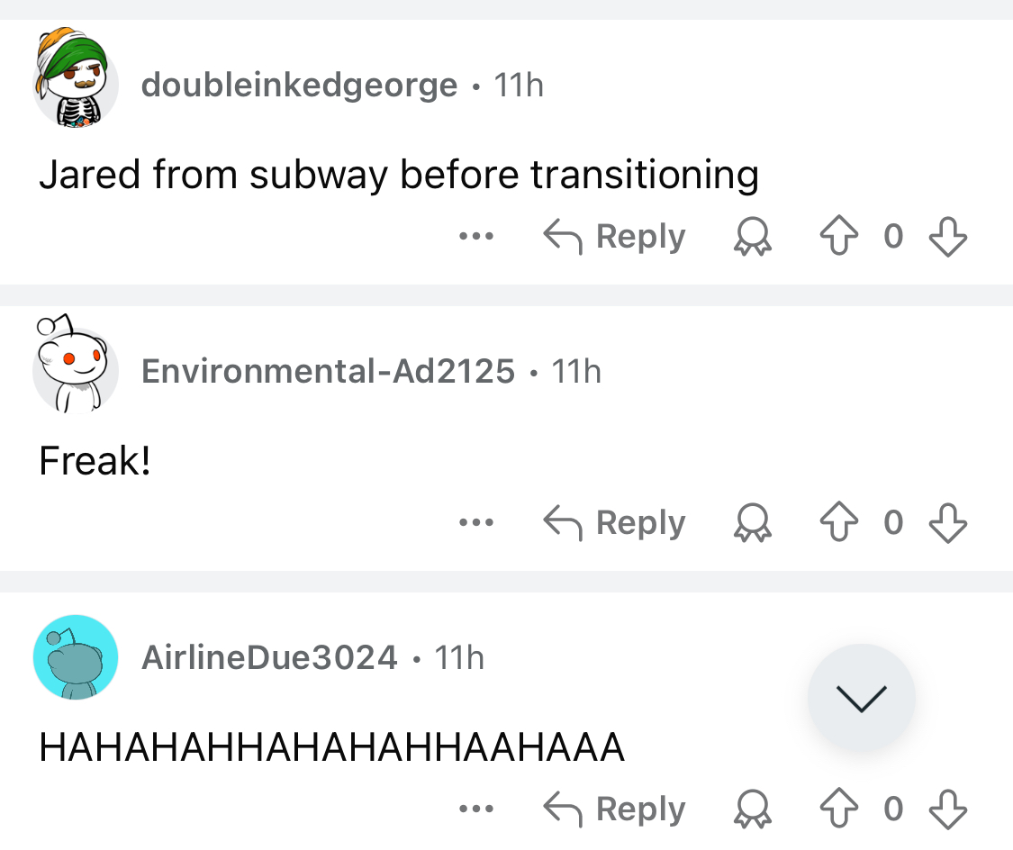Screen dimensions: 1013x850
Task: Reply to doubleinkedgeorge's comment
Action: [x=614, y=237]
